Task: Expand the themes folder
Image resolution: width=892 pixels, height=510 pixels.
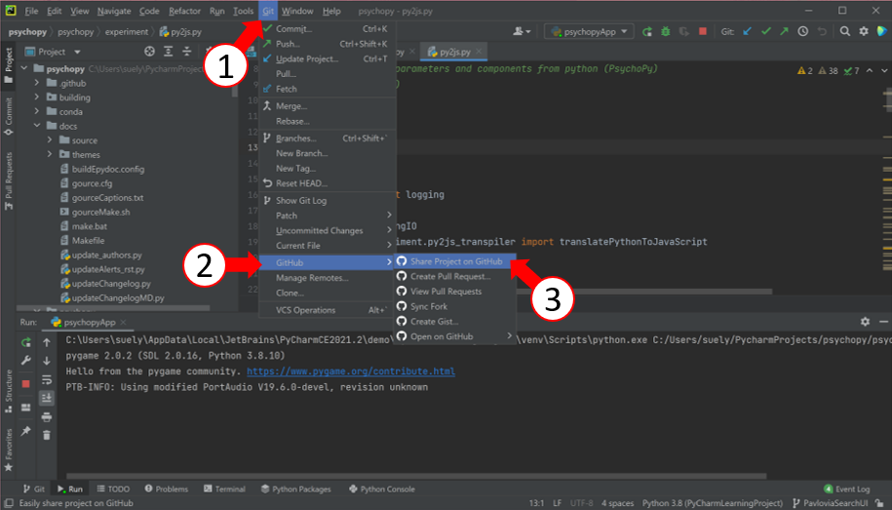Action: (x=50, y=154)
